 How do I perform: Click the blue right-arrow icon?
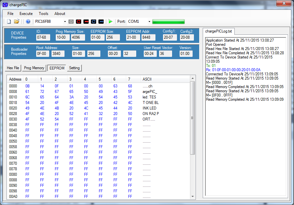[x=101, y=21]
